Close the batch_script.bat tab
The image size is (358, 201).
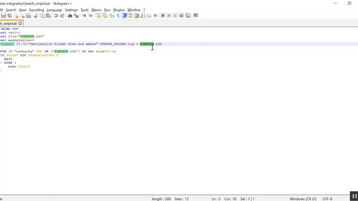coord(20,23)
